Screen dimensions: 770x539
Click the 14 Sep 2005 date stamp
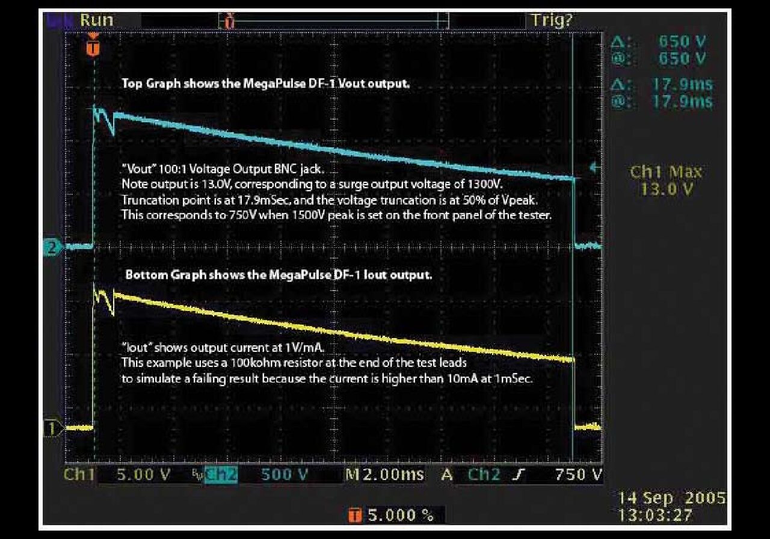pyautogui.click(x=672, y=499)
